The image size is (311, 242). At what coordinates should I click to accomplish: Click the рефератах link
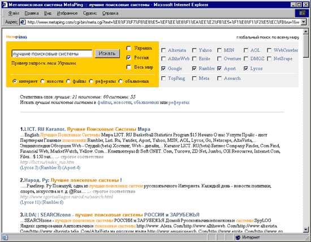[179, 103]
